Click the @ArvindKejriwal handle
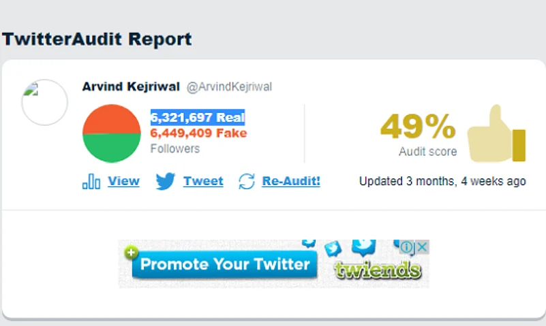546x326 pixels. pyautogui.click(x=229, y=87)
